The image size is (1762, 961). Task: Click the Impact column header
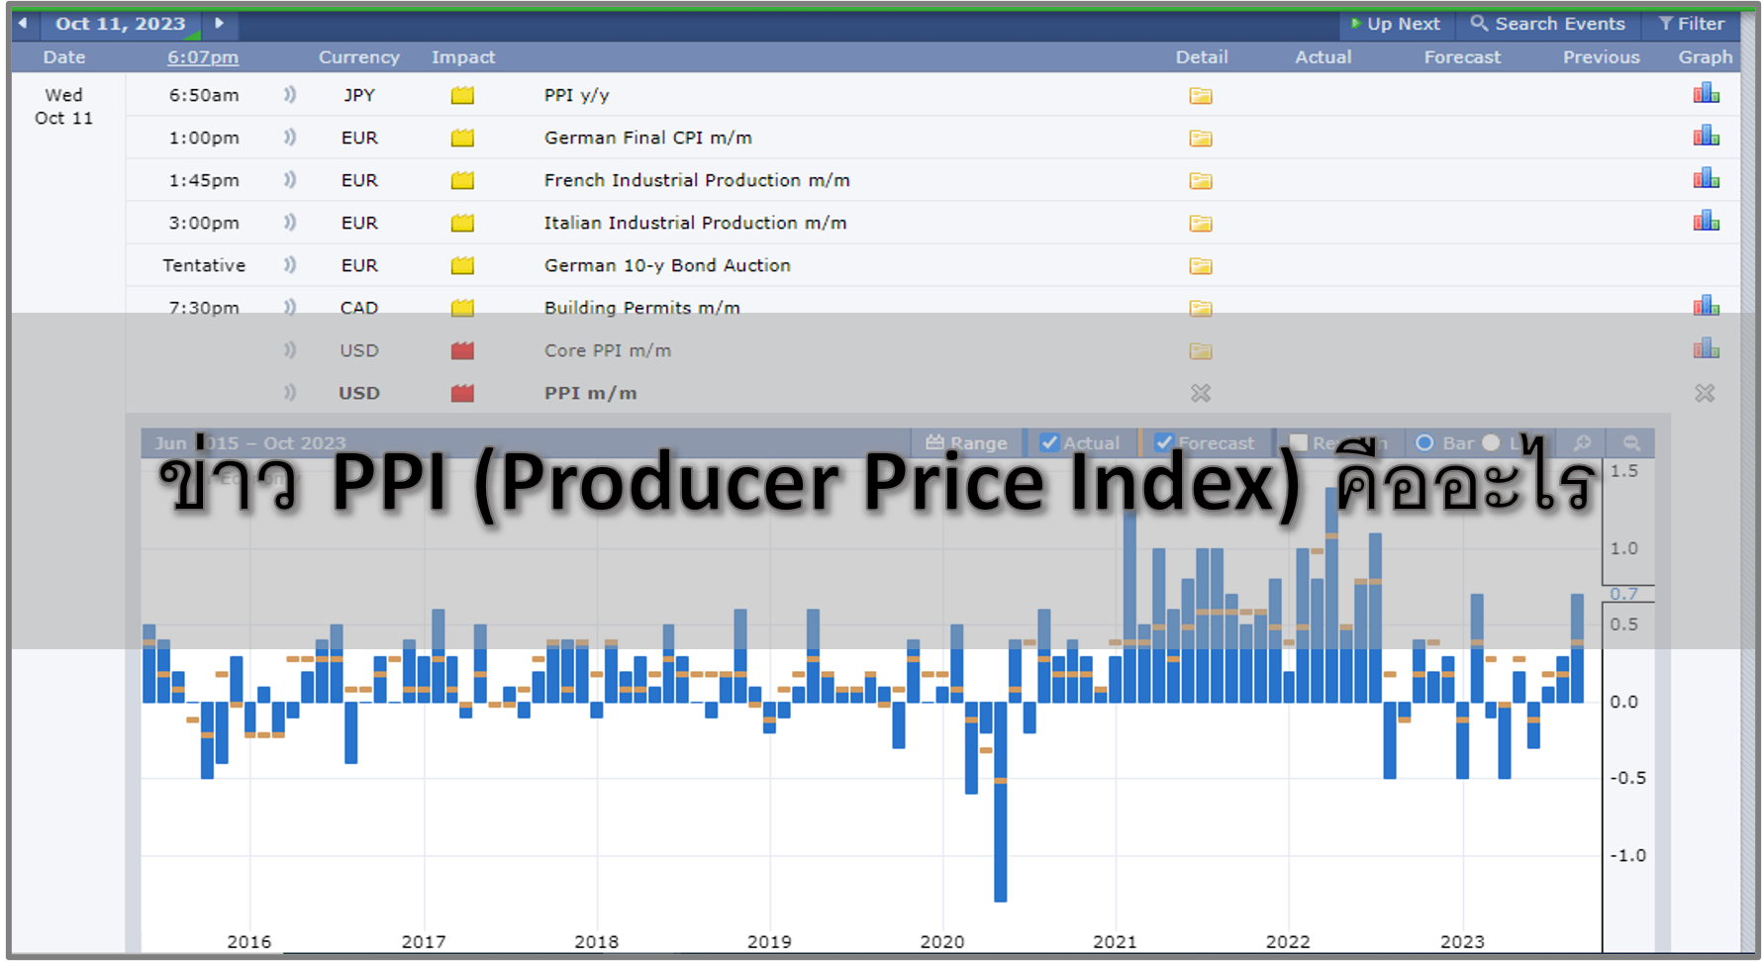(462, 57)
